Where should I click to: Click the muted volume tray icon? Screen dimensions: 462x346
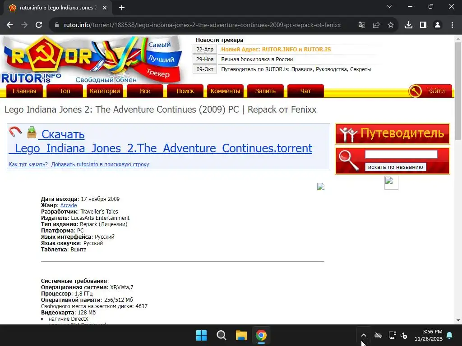[x=404, y=335]
